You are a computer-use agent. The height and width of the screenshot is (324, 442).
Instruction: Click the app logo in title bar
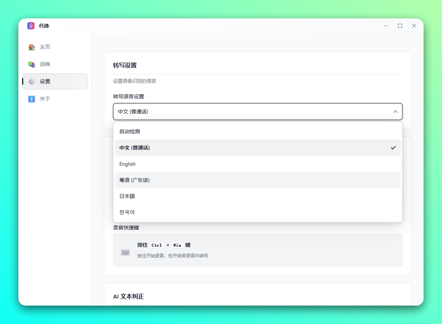point(31,26)
